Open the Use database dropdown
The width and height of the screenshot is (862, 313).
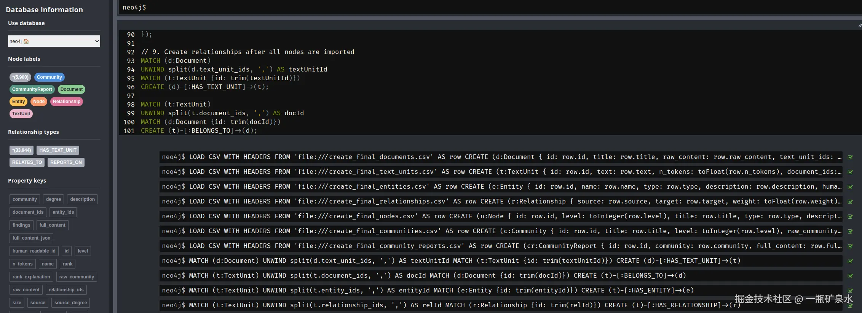coord(54,41)
